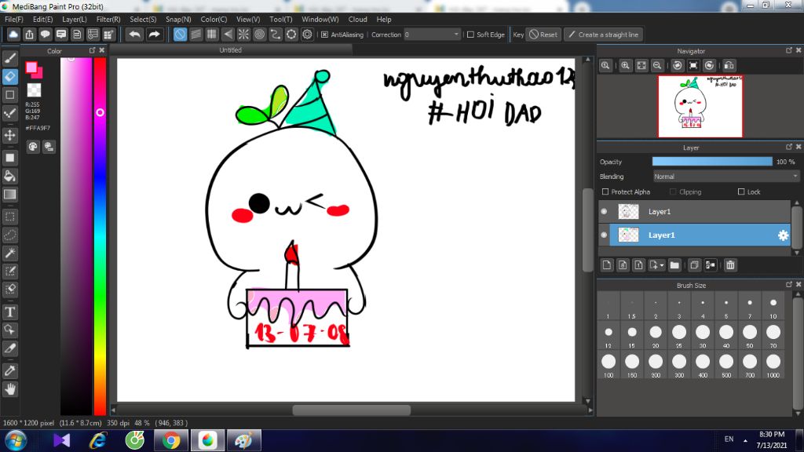The image size is (804, 452).
Task: Hide the top Layer1 visibility dot
Action: [x=604, y=211]
